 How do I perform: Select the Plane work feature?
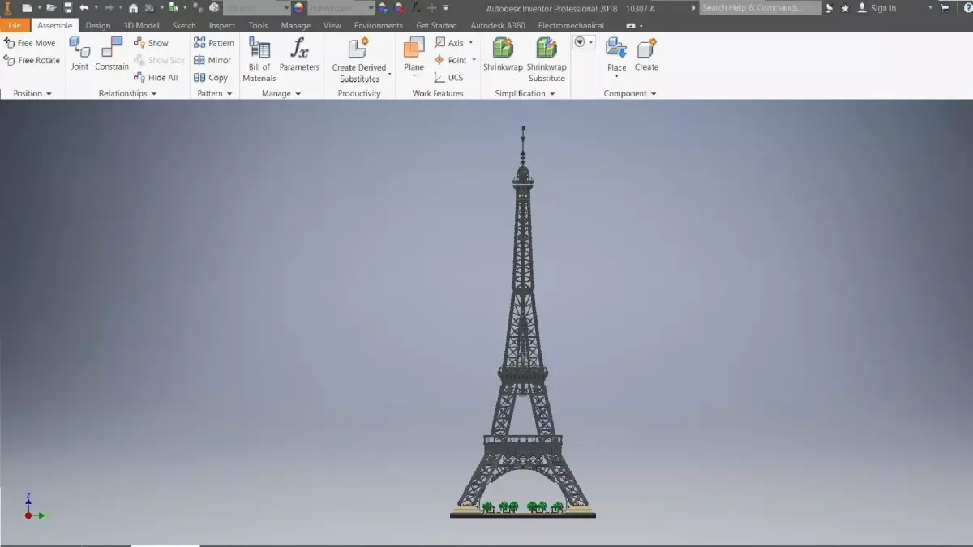[x=414, y=53]
